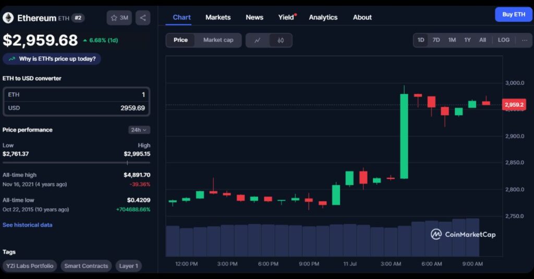534x279 pixels.
Task: Select the Smart Contracts tag
Action: click(86, 266)
